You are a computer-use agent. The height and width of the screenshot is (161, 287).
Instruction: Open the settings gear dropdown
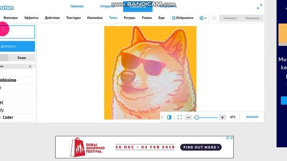[x=203, y=18]
